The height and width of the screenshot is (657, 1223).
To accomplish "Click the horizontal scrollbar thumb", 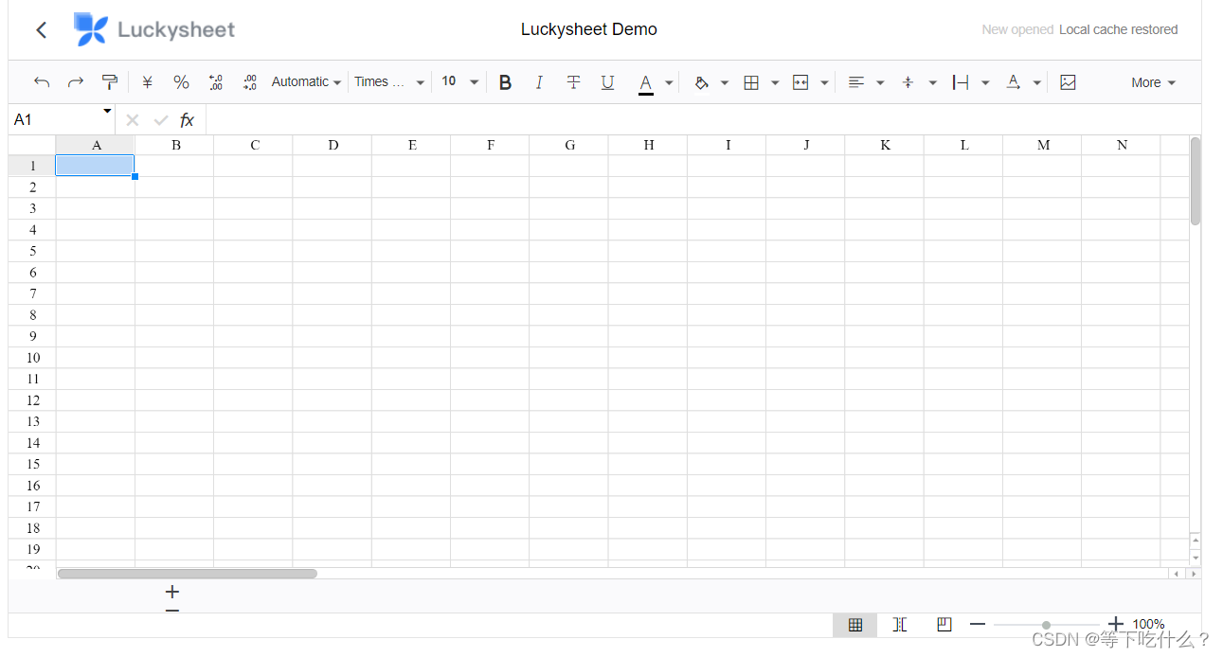I will [x=187, y=574].
